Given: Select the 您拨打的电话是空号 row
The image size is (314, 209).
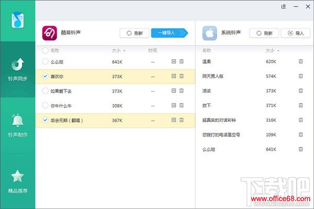Looking at the screenshot, I should pyautogui.click(x=253, y=134).
